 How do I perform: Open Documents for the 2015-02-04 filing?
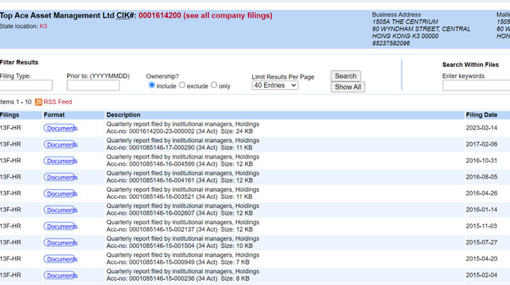pos(61,275)
